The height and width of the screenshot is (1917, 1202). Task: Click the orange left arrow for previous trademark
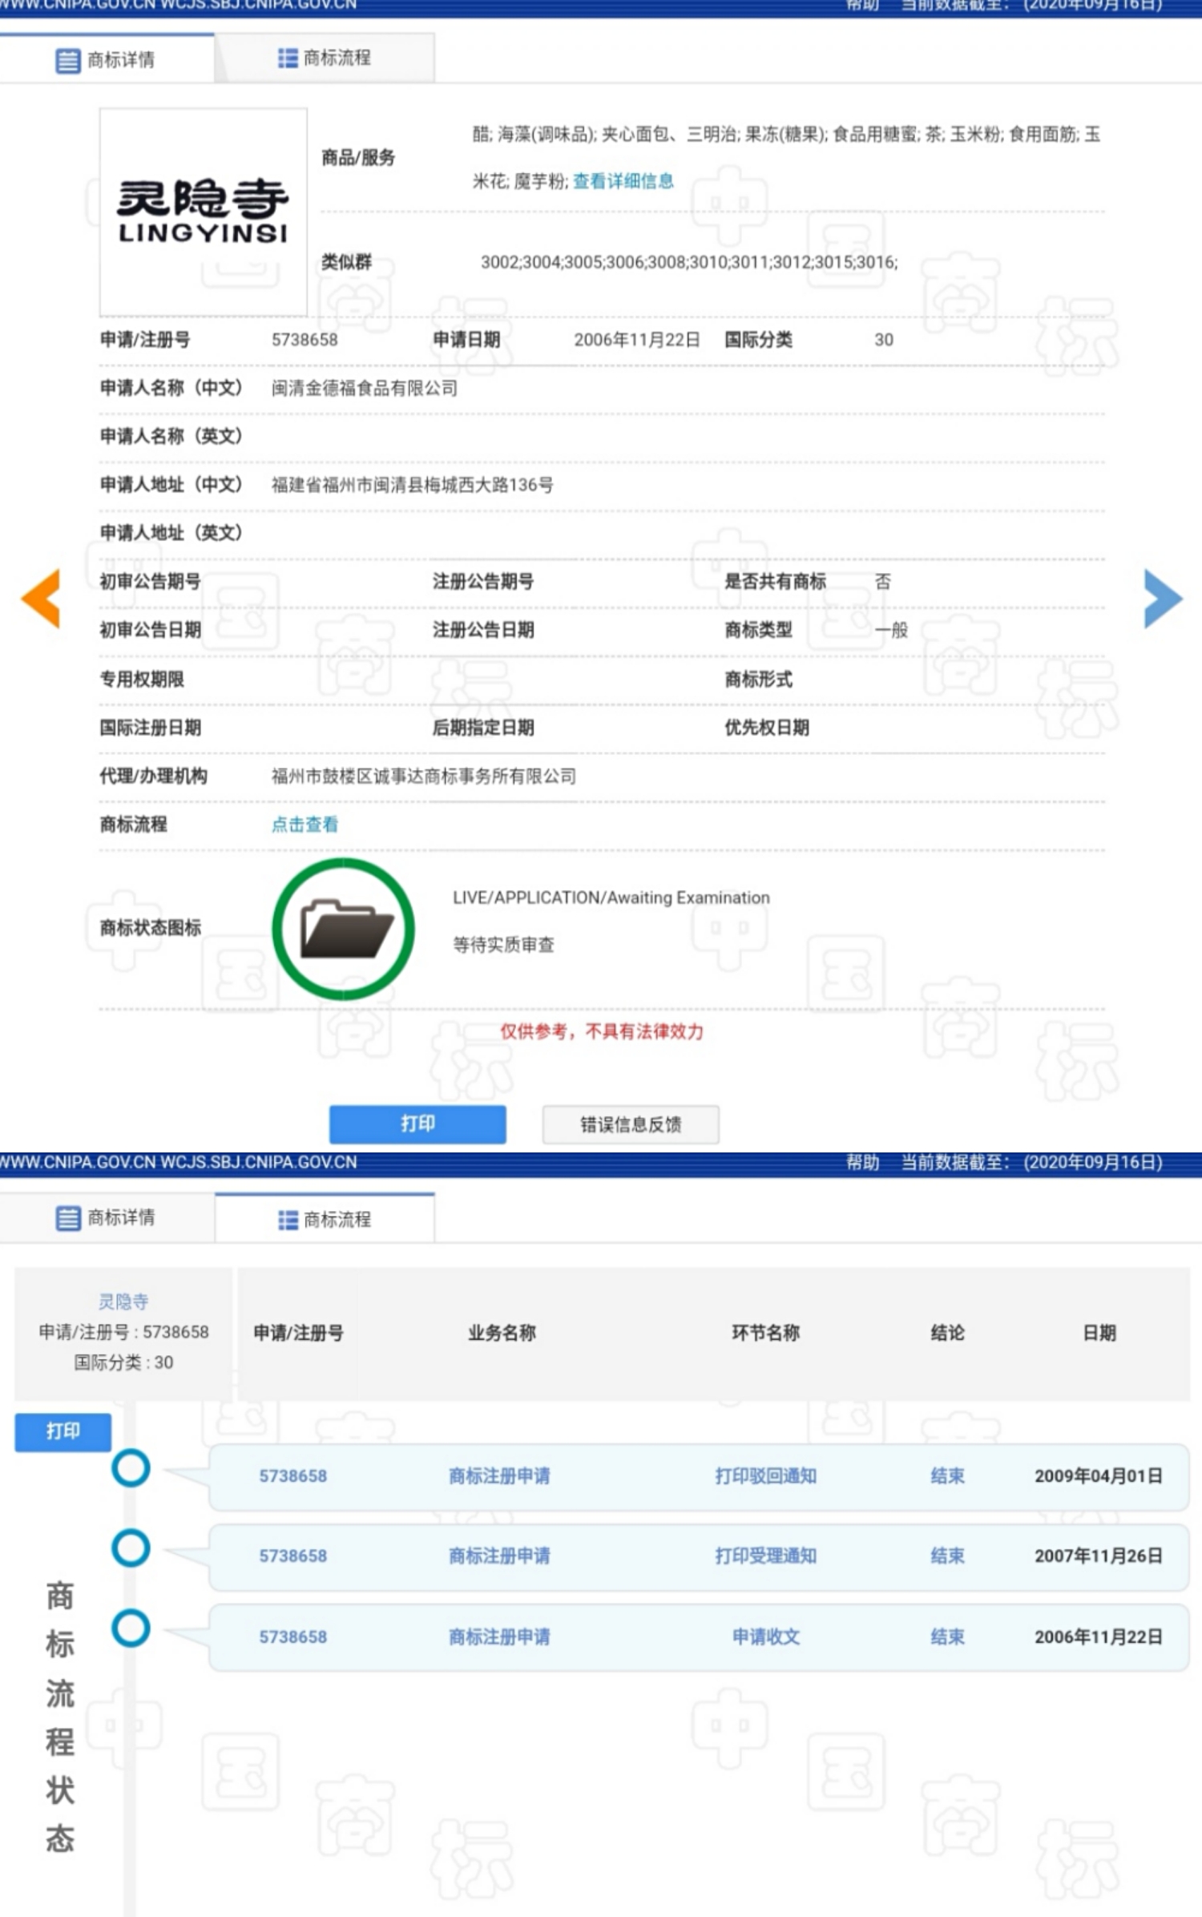tap(41, 598)
